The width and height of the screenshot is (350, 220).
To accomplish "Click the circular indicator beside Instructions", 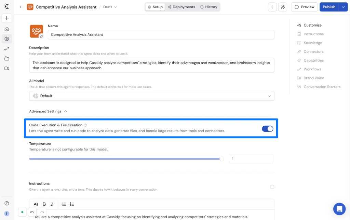I will (272, 187).
